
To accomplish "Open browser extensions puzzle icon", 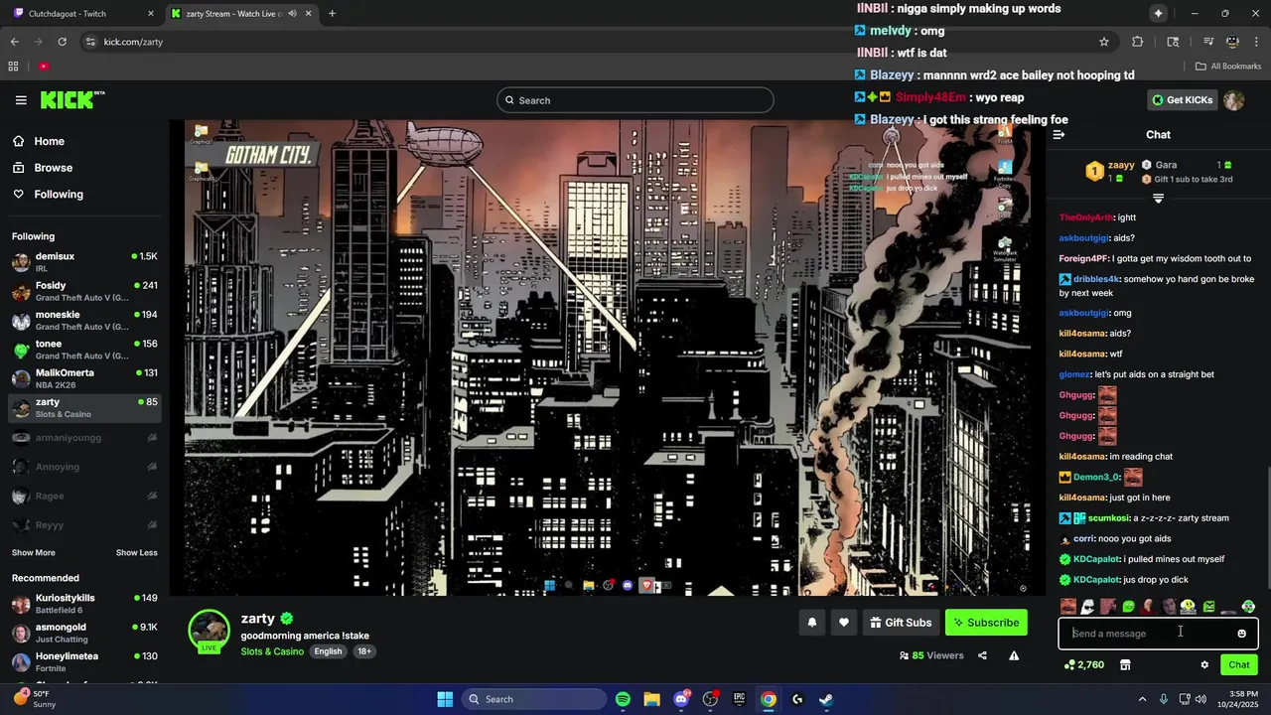I will pyautogui.click(x=1137, y=42).
